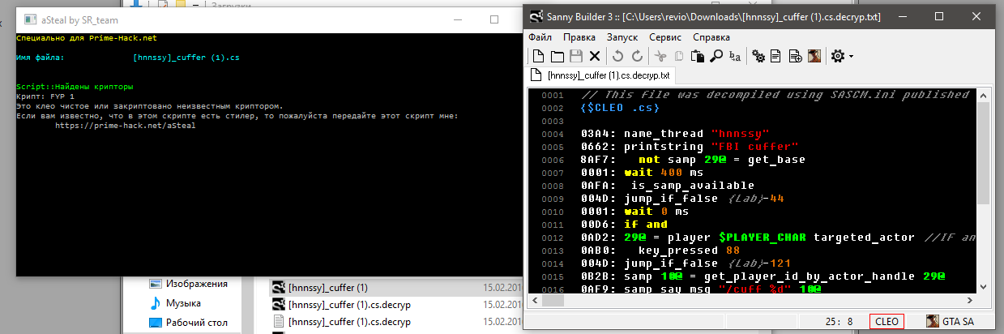
Task: Create a new file in Sanny Builder
Action: click(x=537, y=56)
